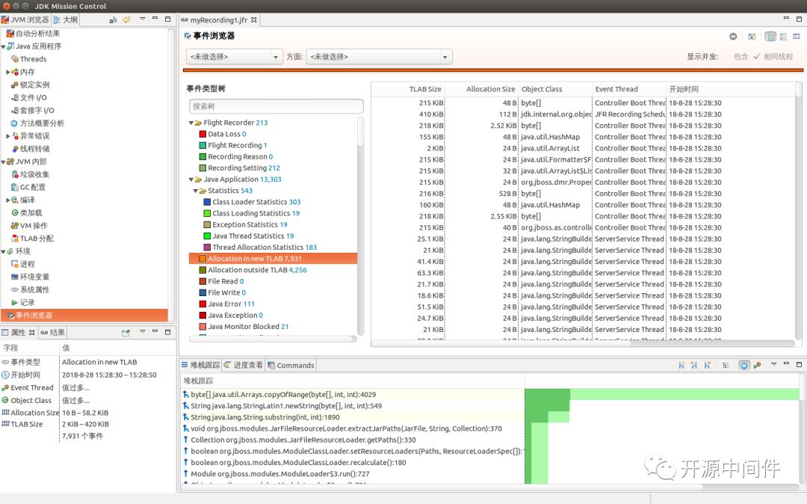Expand 内存 memory outline node
The height and width of the screenshot is (504, 807).
[7, 72]
